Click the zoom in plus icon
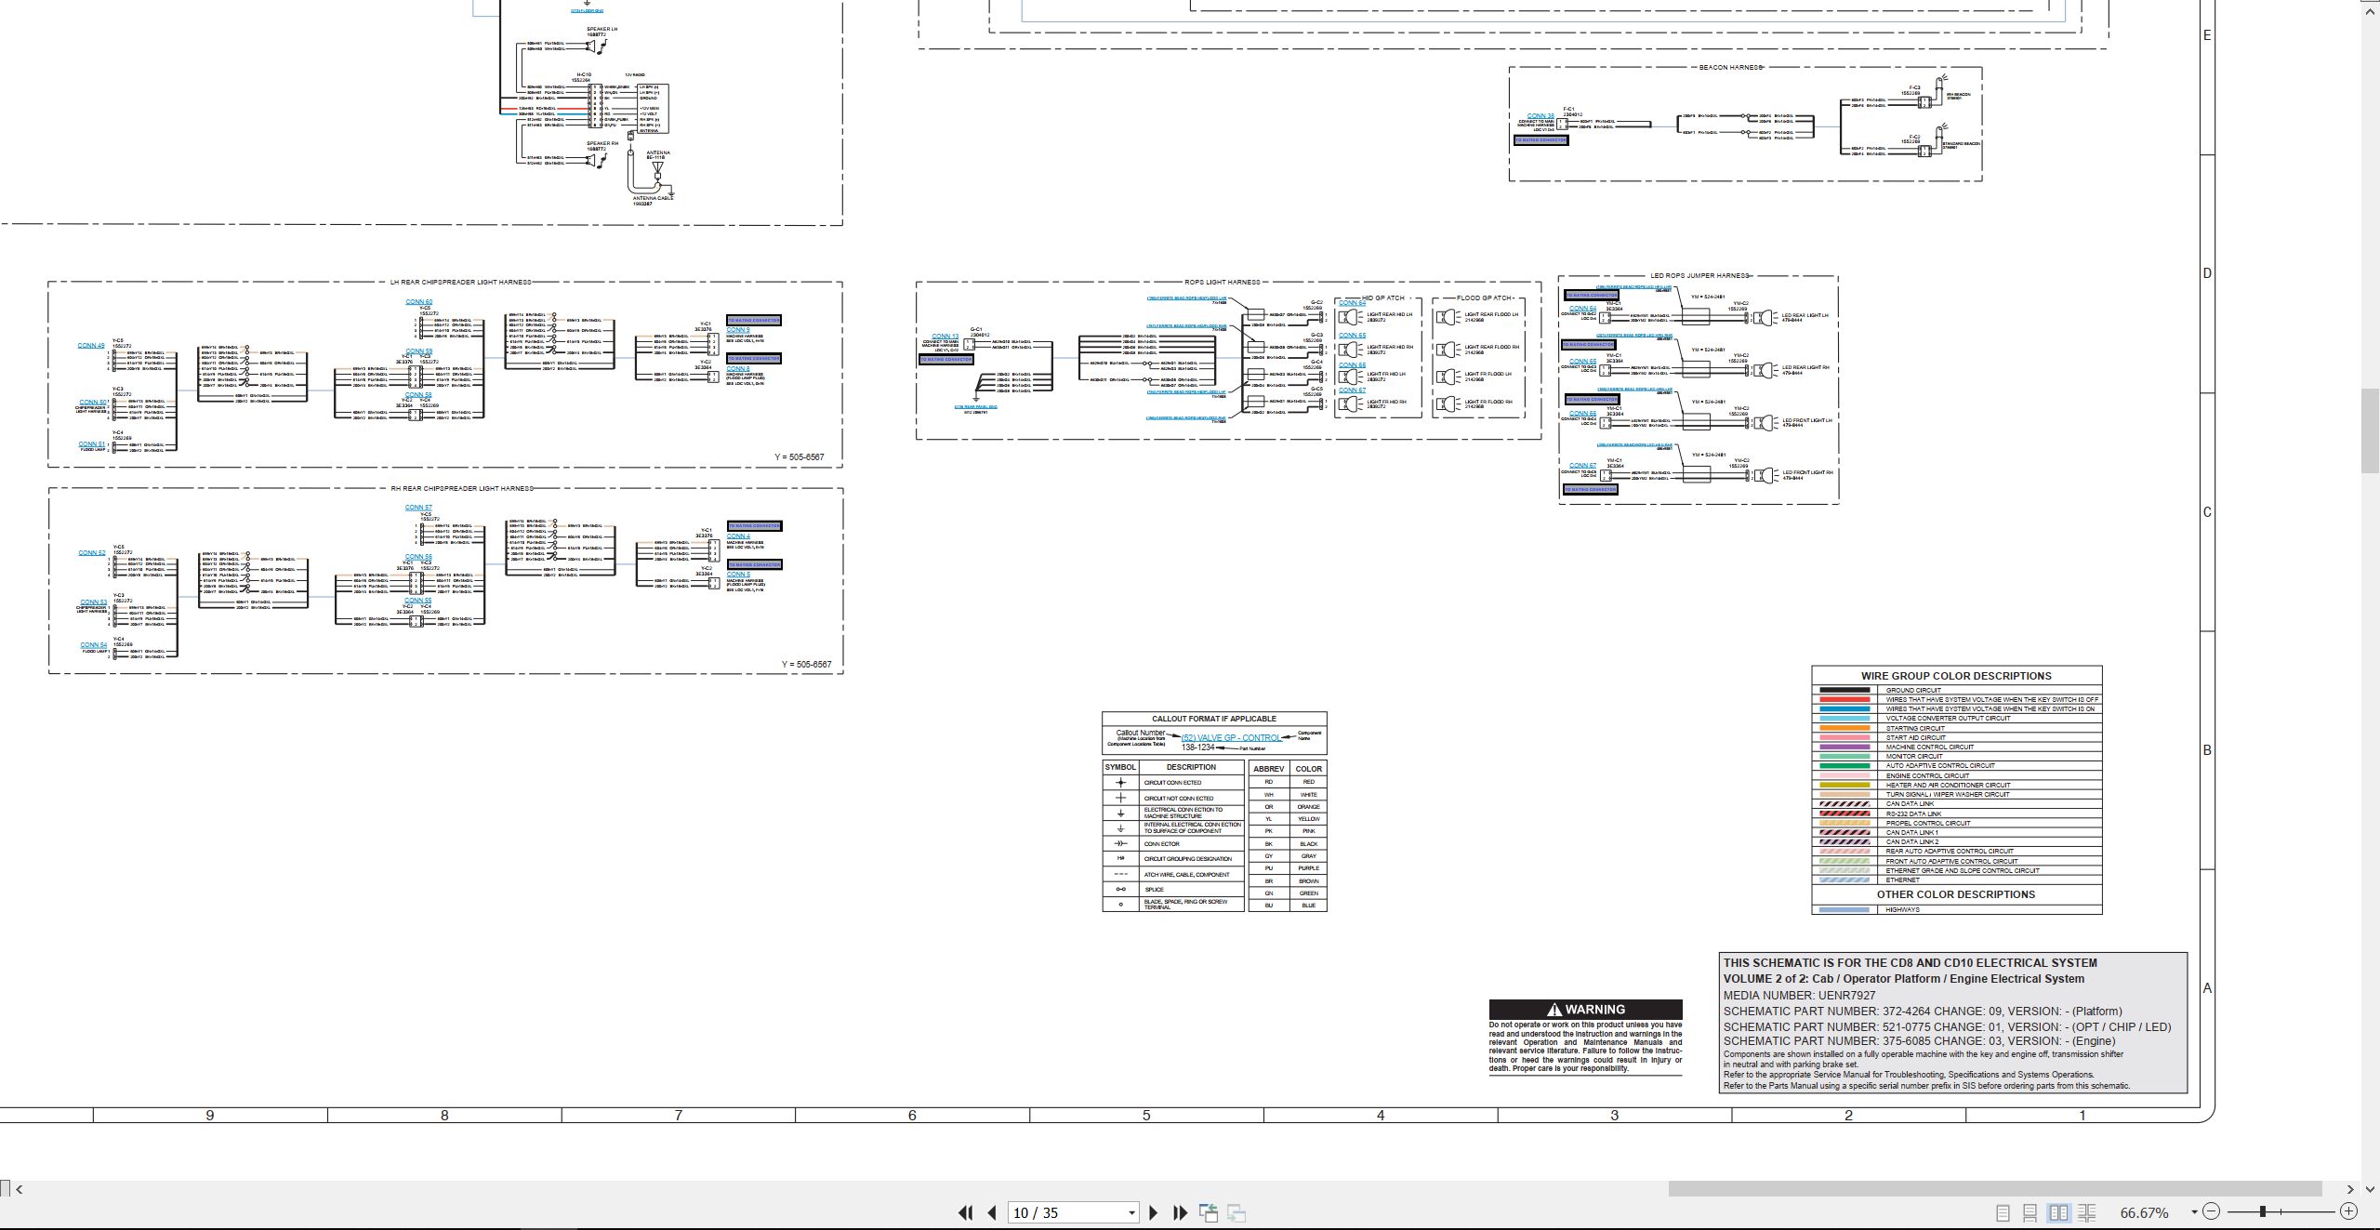The width and height of the screenshot is (2380, 1230). [x=2349, y=1211]
